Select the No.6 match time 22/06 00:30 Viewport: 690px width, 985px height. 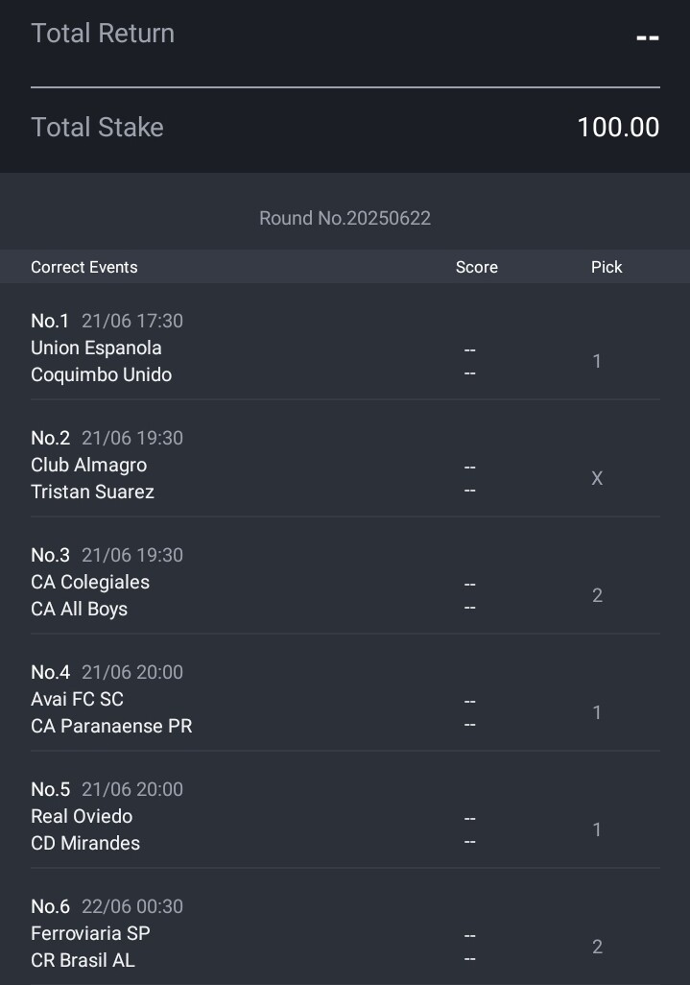(132, 906)
